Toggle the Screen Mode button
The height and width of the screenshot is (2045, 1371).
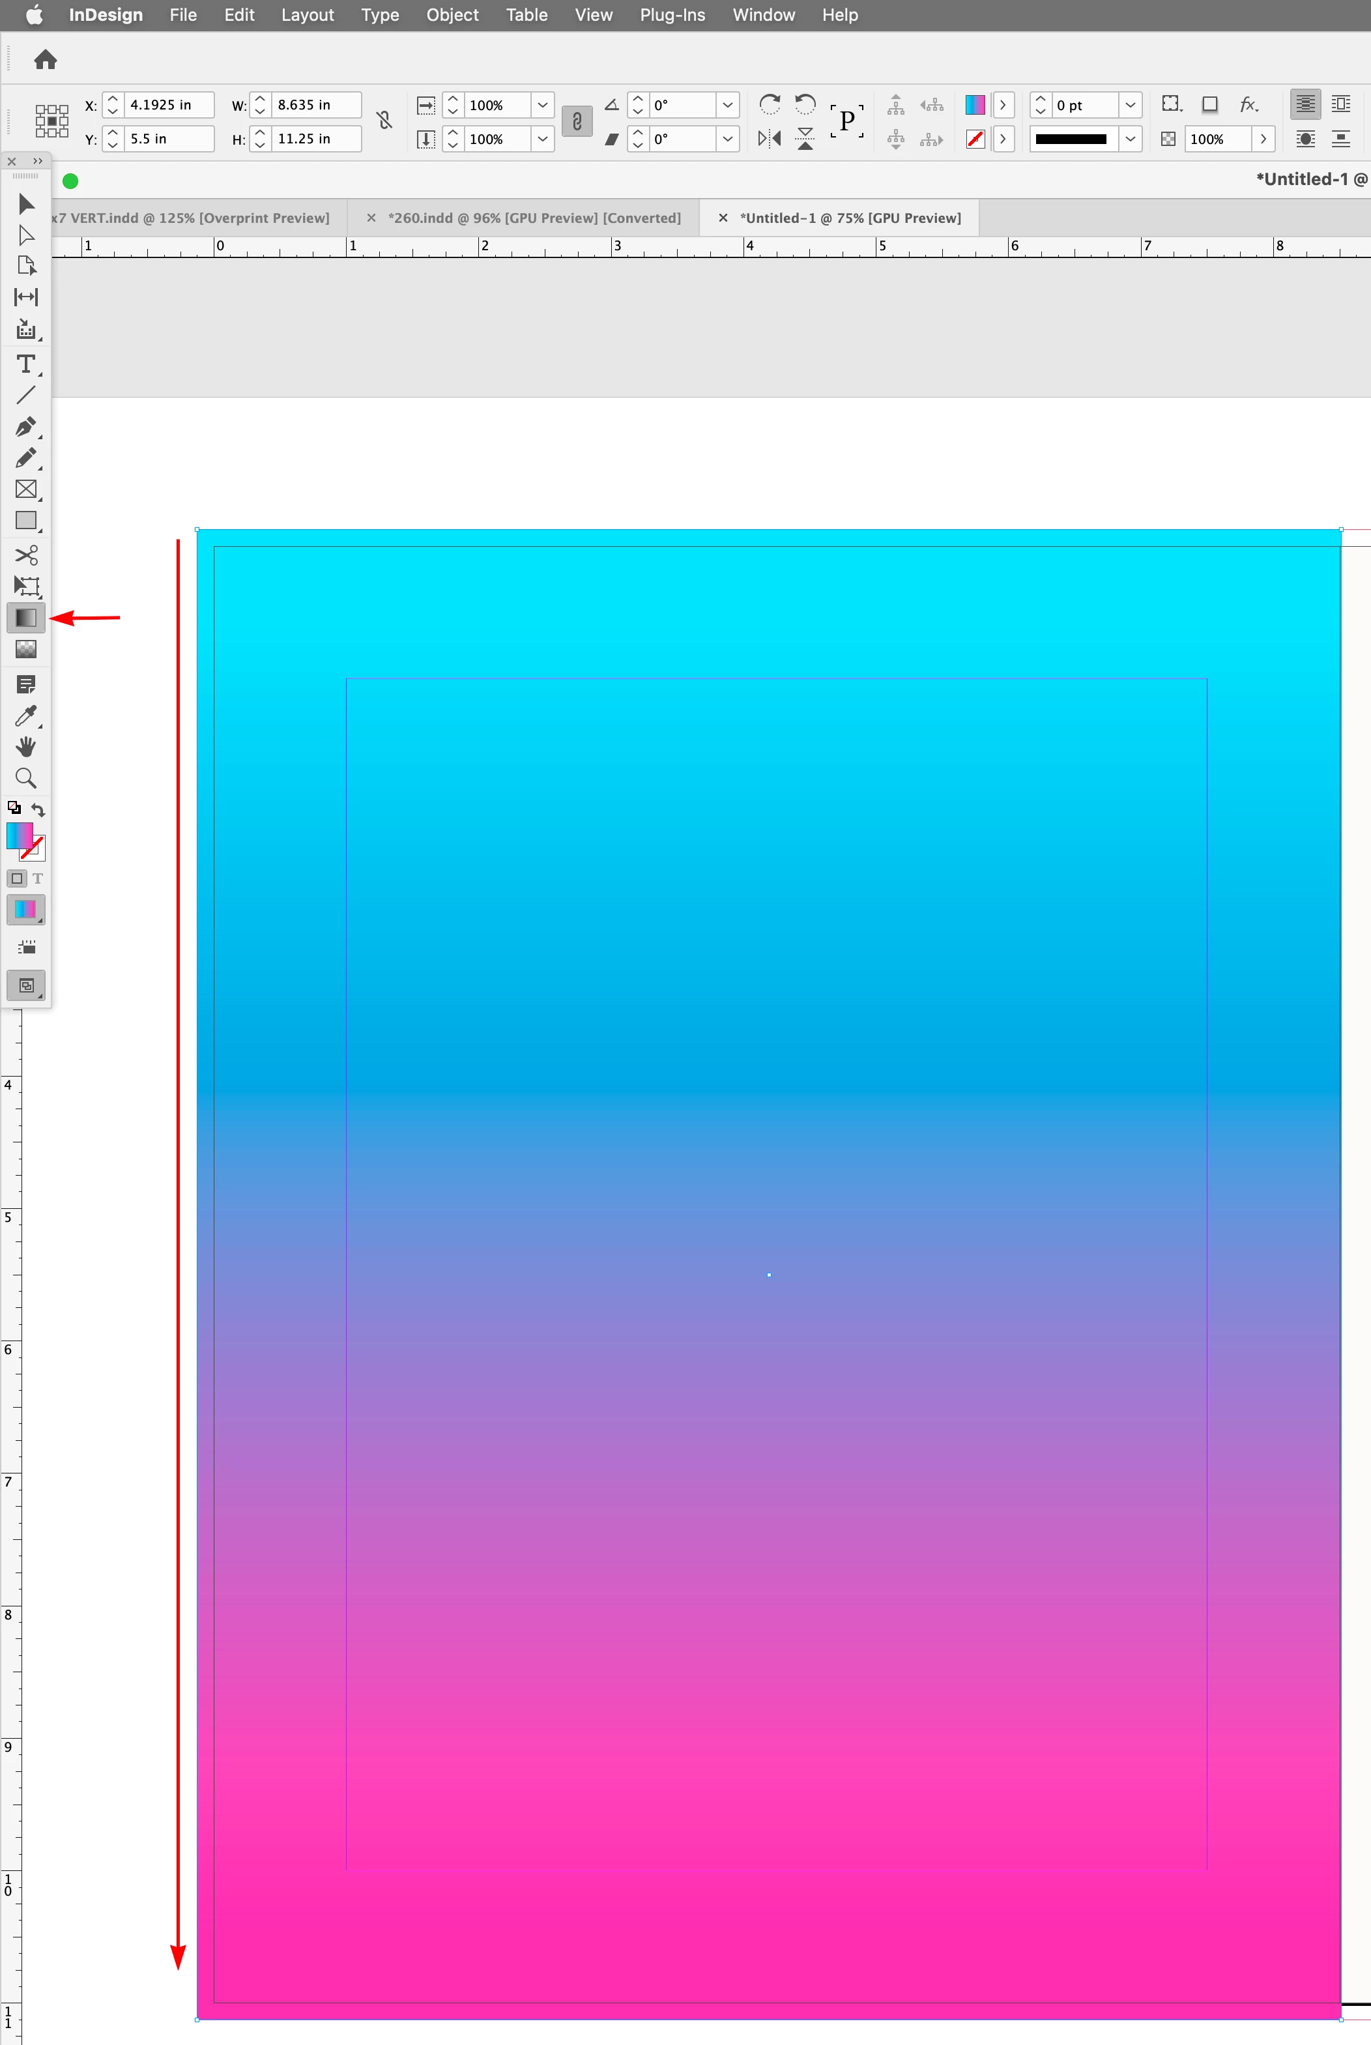26,986
